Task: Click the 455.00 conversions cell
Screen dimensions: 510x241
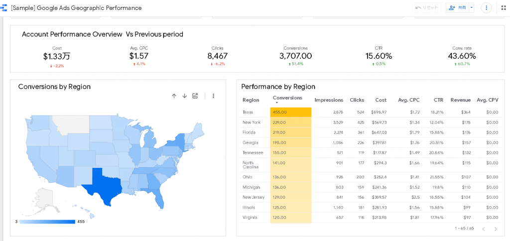Action: (x=291, y=112)
